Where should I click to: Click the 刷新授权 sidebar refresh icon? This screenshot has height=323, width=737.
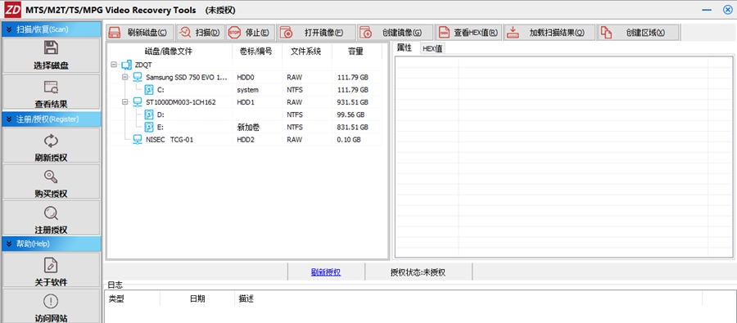(x=51, y=141)
